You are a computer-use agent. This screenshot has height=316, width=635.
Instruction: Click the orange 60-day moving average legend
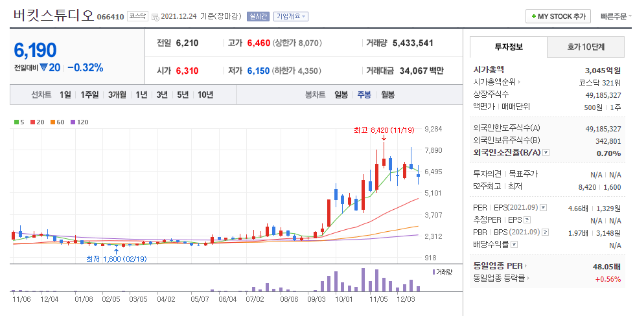tap(58, 122)
